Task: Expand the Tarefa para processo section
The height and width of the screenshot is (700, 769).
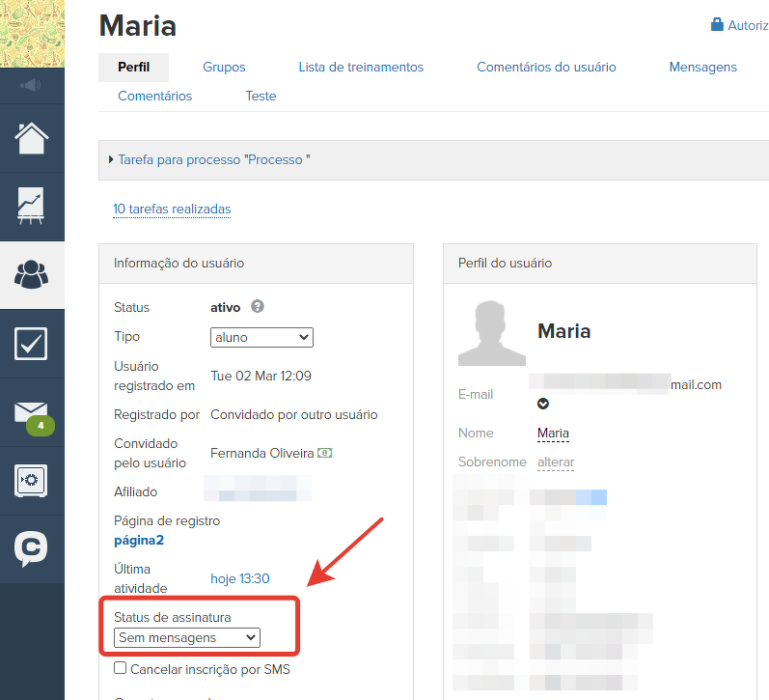Action: [213, 159]
